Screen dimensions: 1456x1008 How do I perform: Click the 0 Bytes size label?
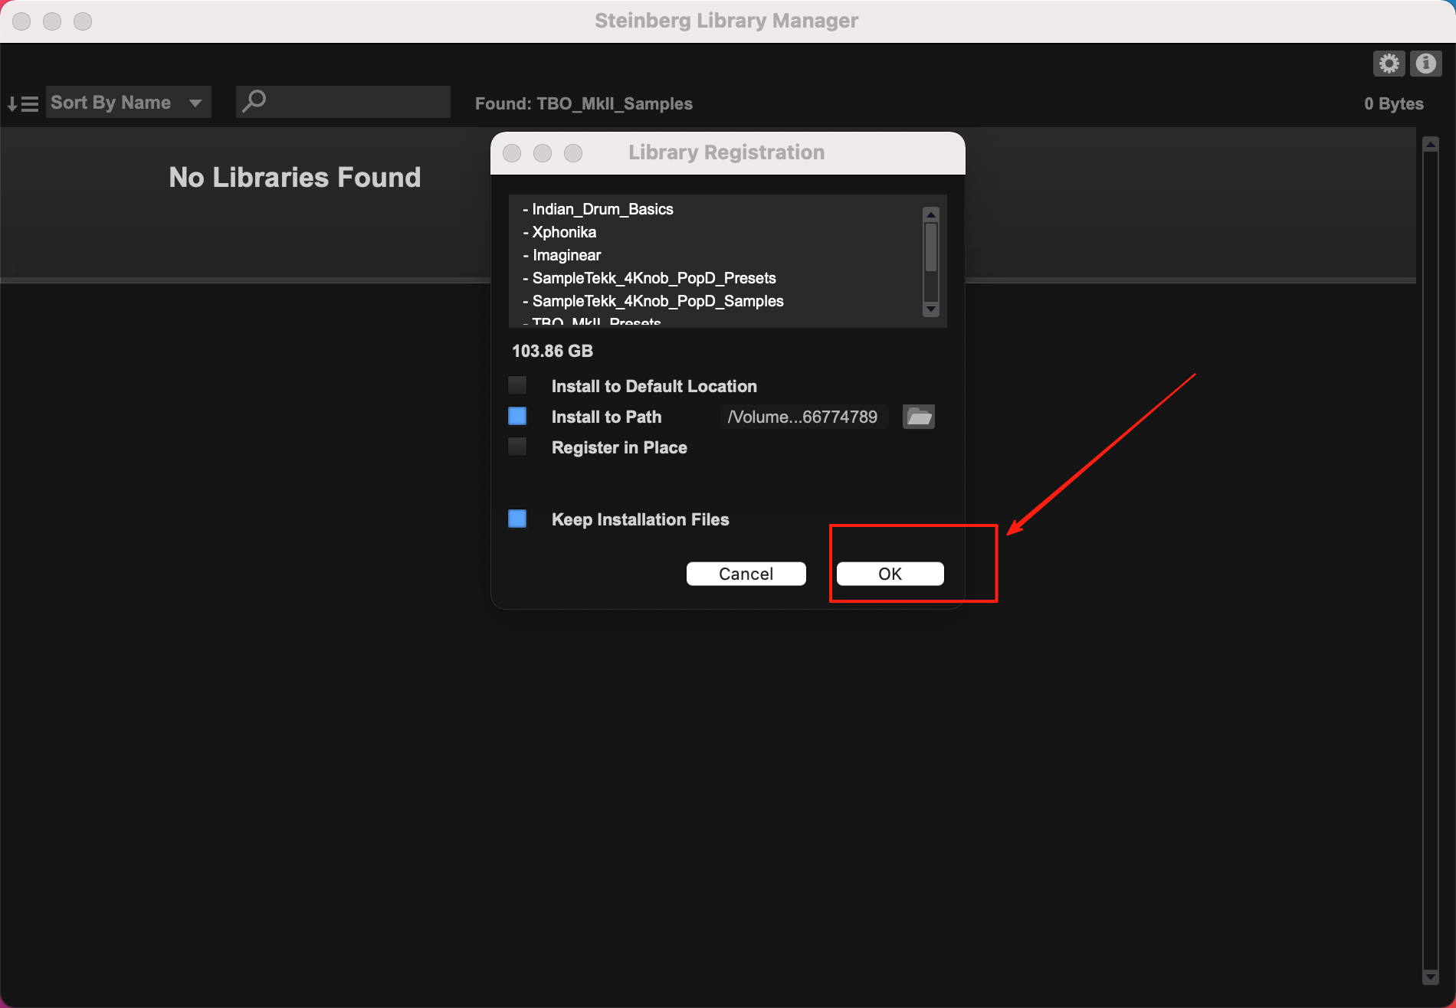pyautogui.click(x=1394, y=103)
